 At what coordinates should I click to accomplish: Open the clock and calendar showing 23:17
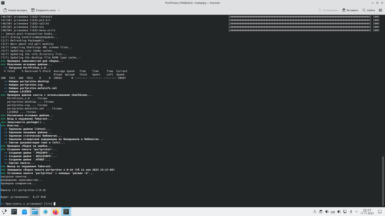pyautogui.click(x=366, y=212)
